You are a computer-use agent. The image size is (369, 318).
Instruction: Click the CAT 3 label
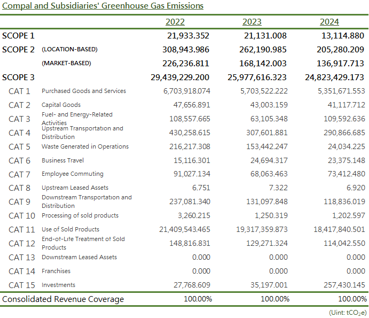(x=19, y=119)
